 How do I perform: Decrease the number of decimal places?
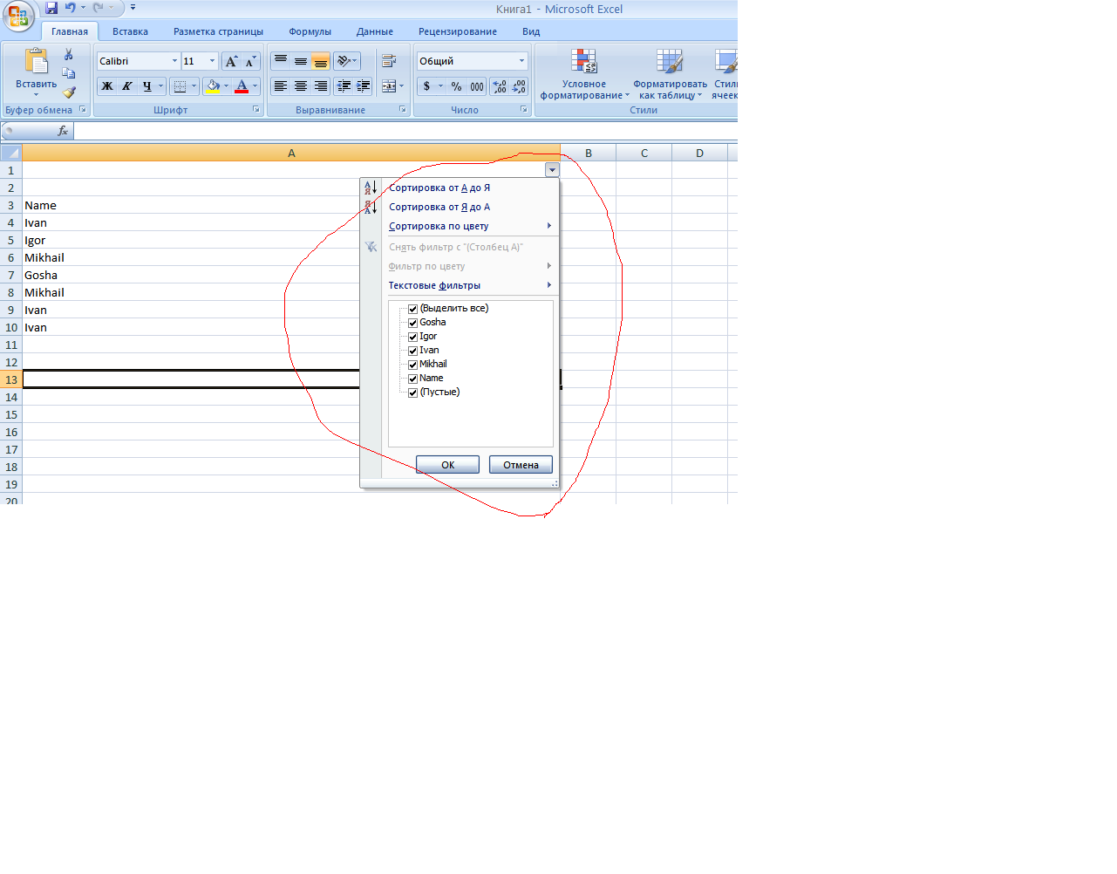click(520, 86)
